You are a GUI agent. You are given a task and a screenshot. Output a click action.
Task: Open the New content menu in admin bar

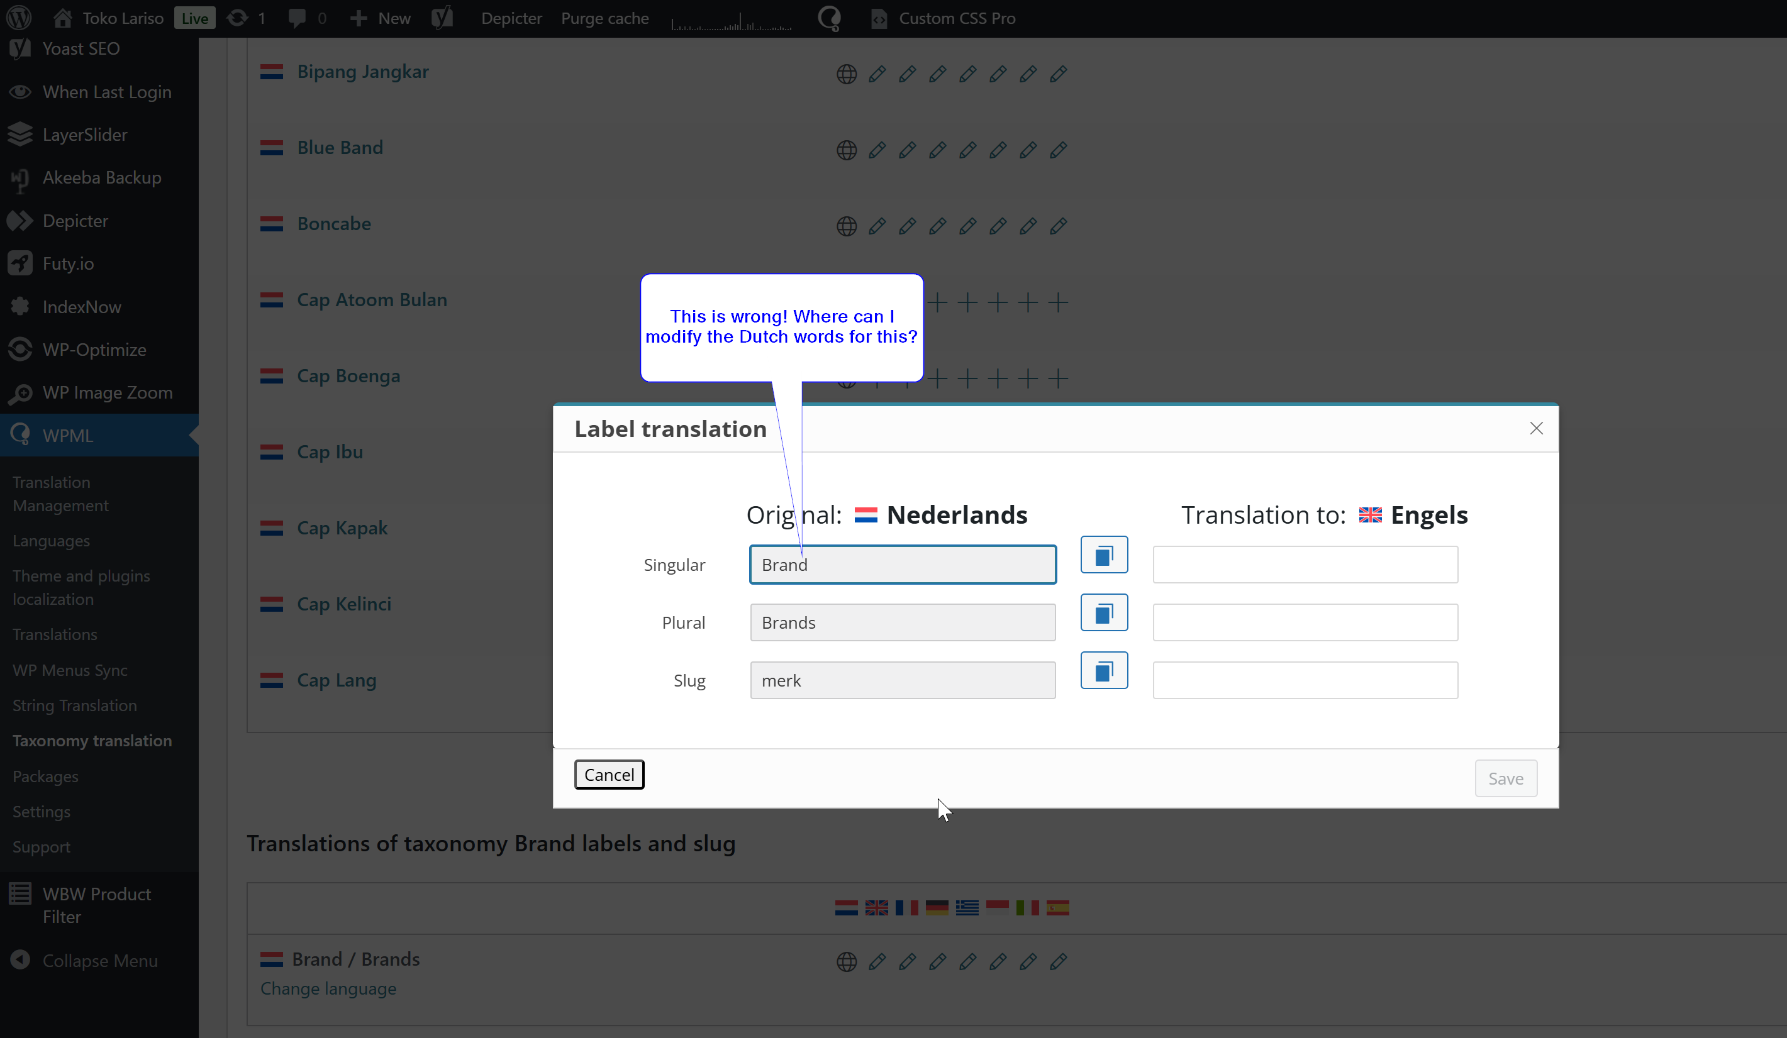coord(380,18)
